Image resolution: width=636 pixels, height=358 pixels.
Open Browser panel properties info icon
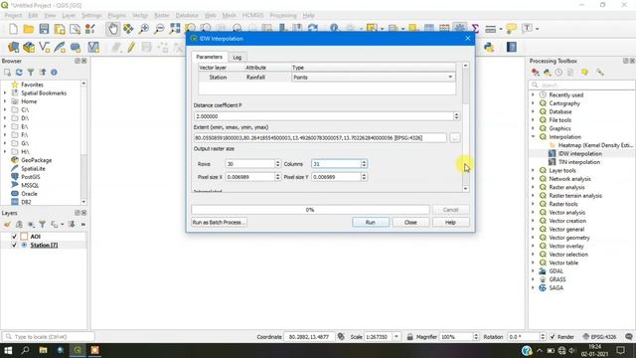click(x=54, y=73)
